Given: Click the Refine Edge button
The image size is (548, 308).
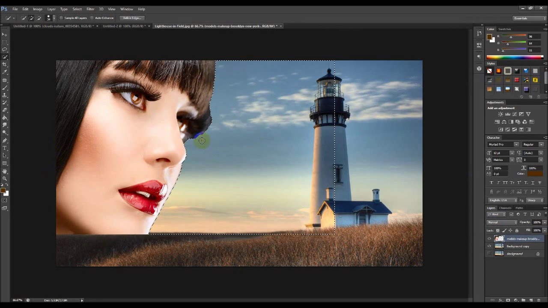Looking at the screenshot, I should click(132, 18).
